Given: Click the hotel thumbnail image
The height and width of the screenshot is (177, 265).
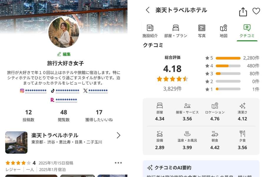Looking at the screenshot, I should click(16, 142).
